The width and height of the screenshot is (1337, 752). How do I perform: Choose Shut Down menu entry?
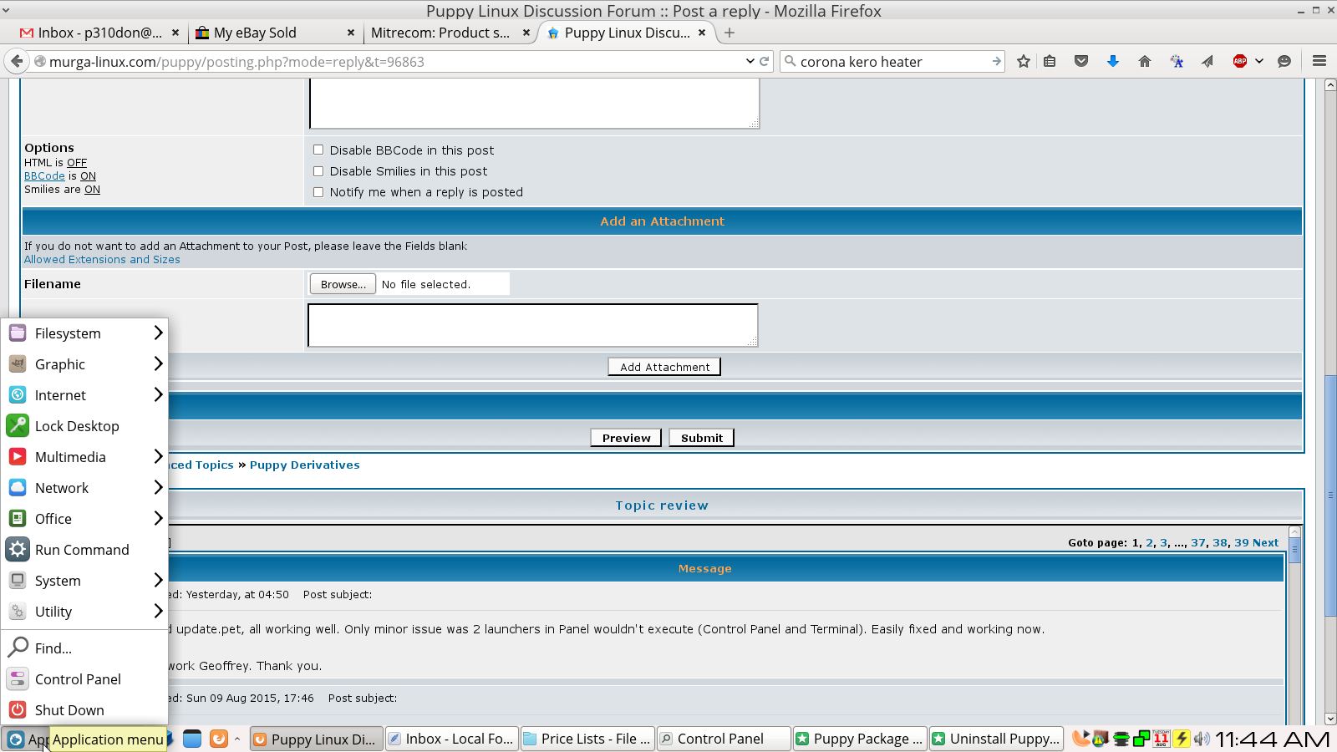[84, 710]
